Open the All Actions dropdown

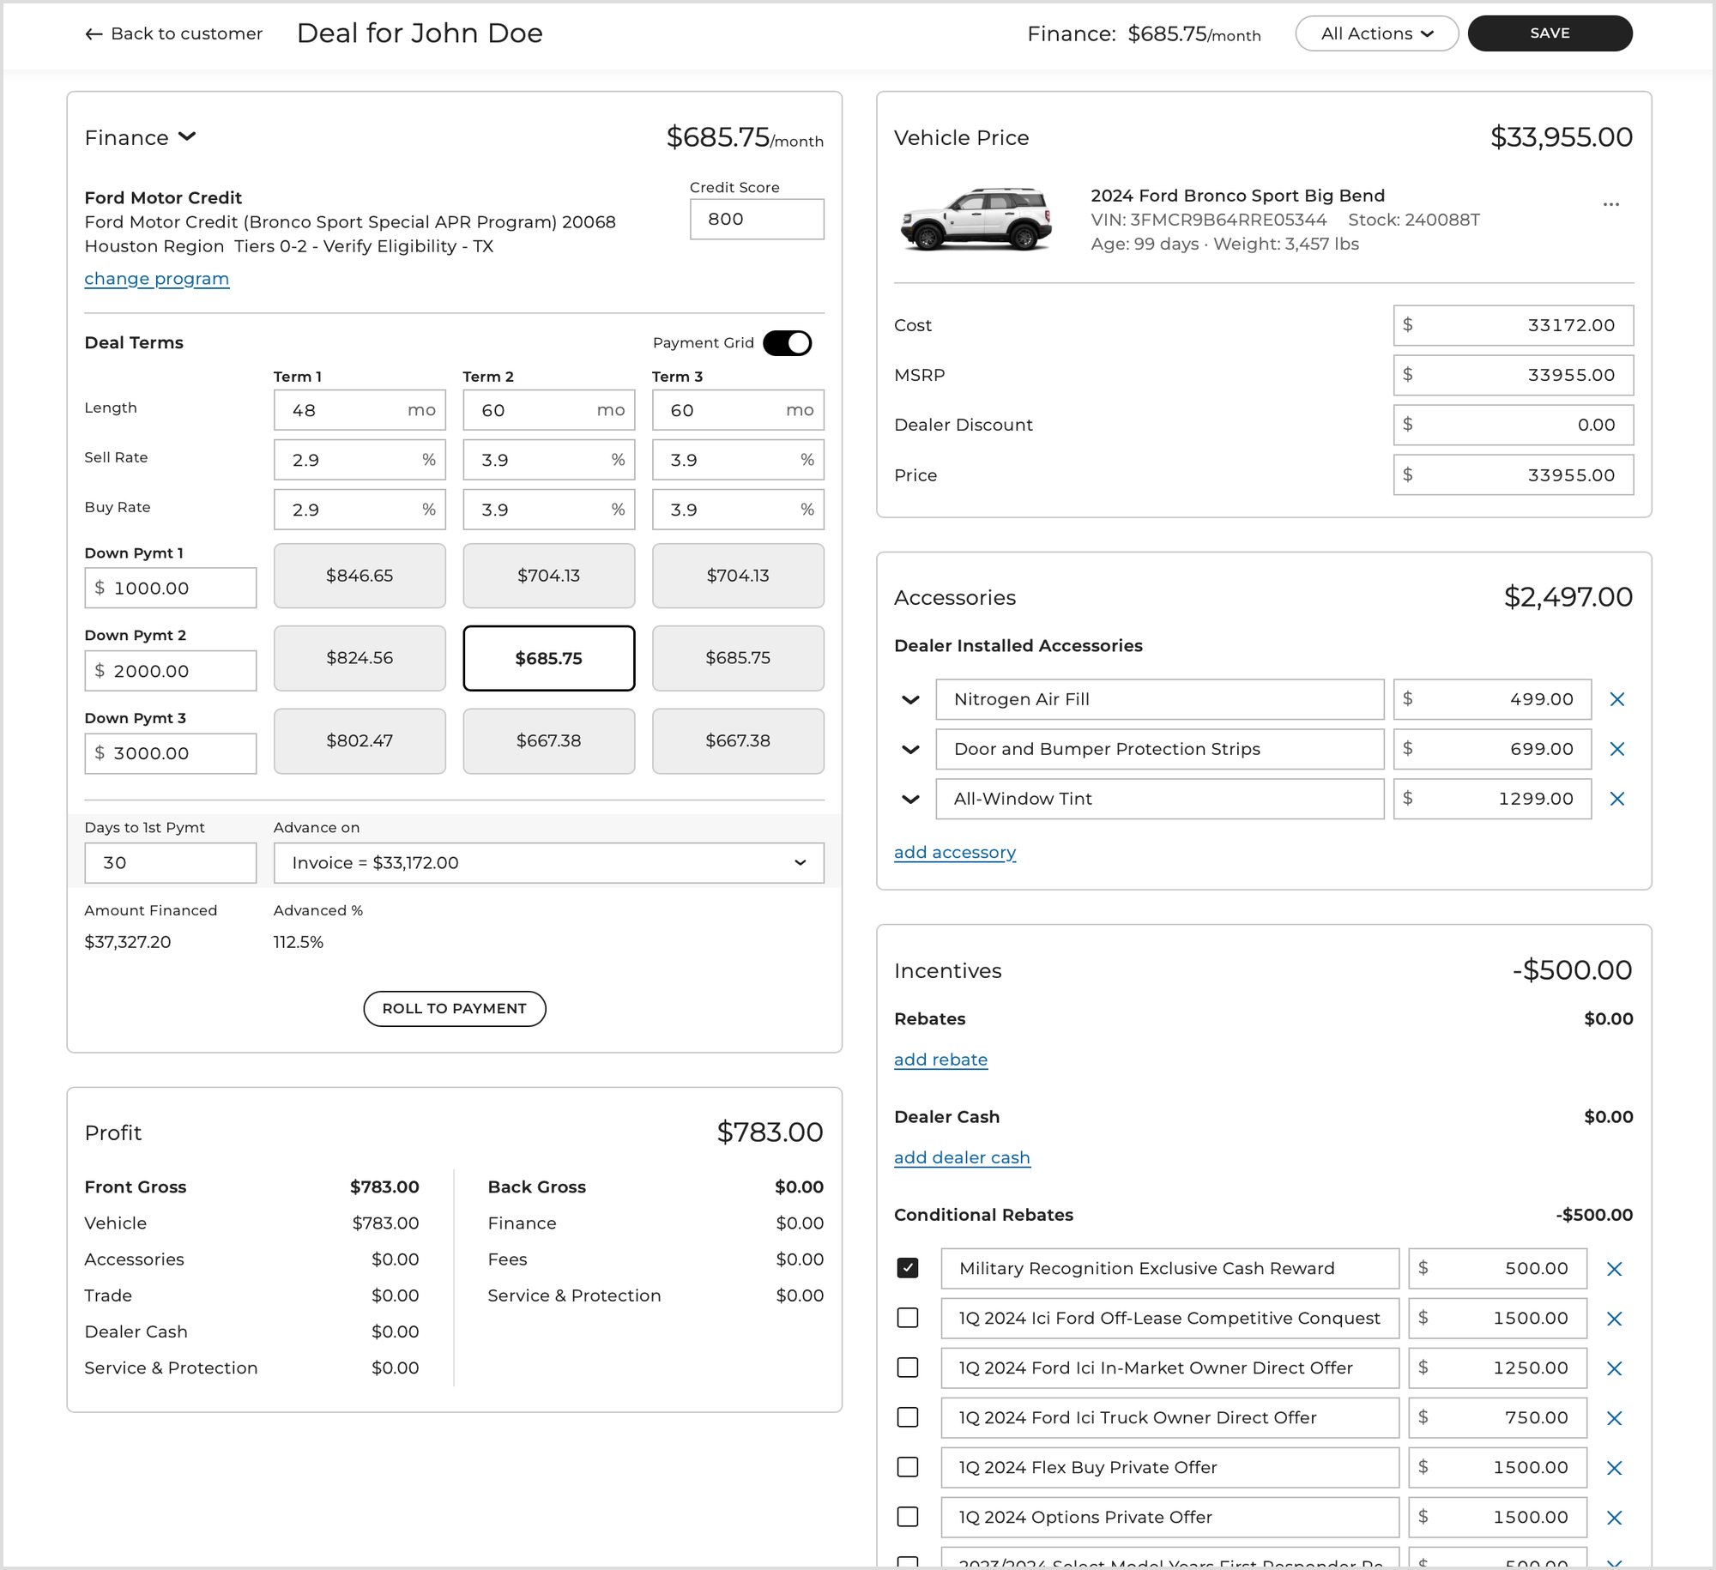[1376, 33]
